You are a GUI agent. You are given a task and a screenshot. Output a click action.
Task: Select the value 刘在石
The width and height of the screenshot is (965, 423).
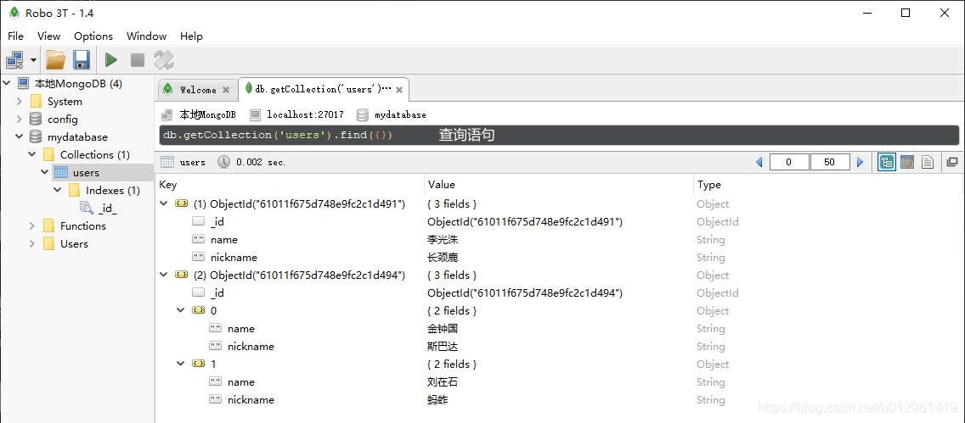click(443, 381)
